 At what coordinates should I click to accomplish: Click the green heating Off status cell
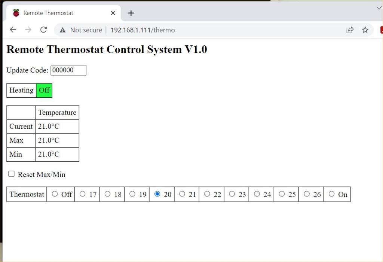(44, 90)
